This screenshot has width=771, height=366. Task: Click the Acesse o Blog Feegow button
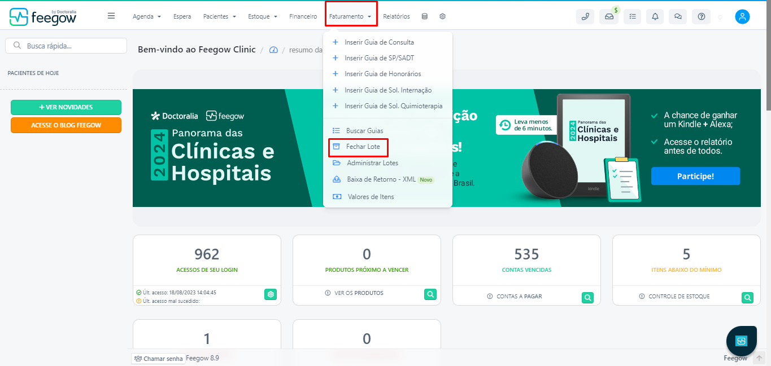click(66, 125)
